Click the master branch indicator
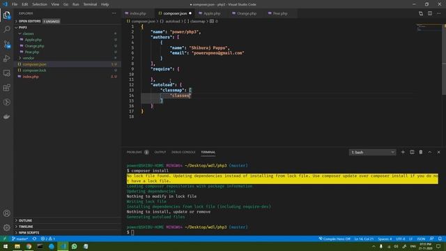The height and width of the screenshot is (251, 446). 20,238
